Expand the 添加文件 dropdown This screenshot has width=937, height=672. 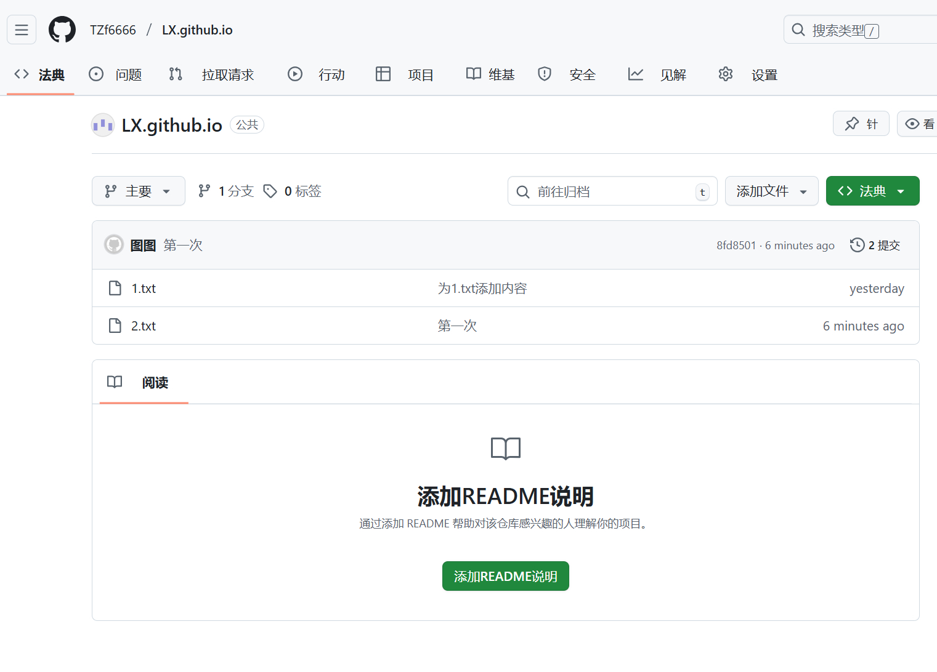pyautogui.click(x=771, y=191)
